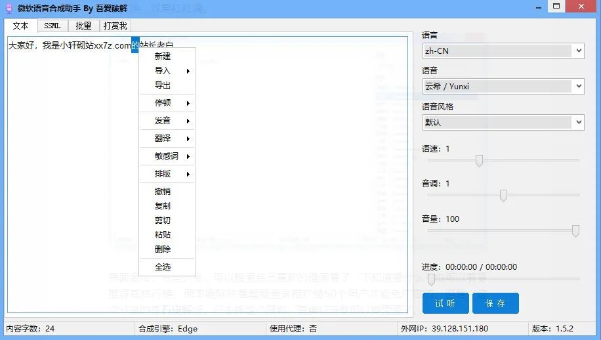Open the 打赏我 tab
Viewport: 601px width, 340px height.
coord(115,26)
